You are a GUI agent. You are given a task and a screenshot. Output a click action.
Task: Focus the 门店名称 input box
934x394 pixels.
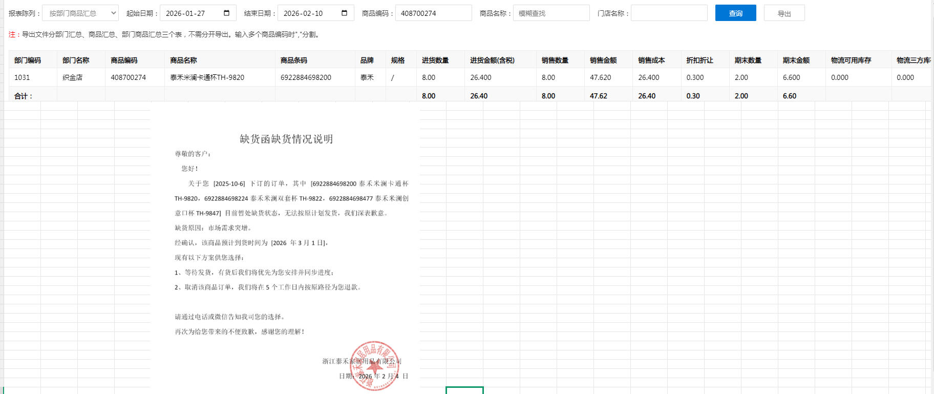point(669,13)
